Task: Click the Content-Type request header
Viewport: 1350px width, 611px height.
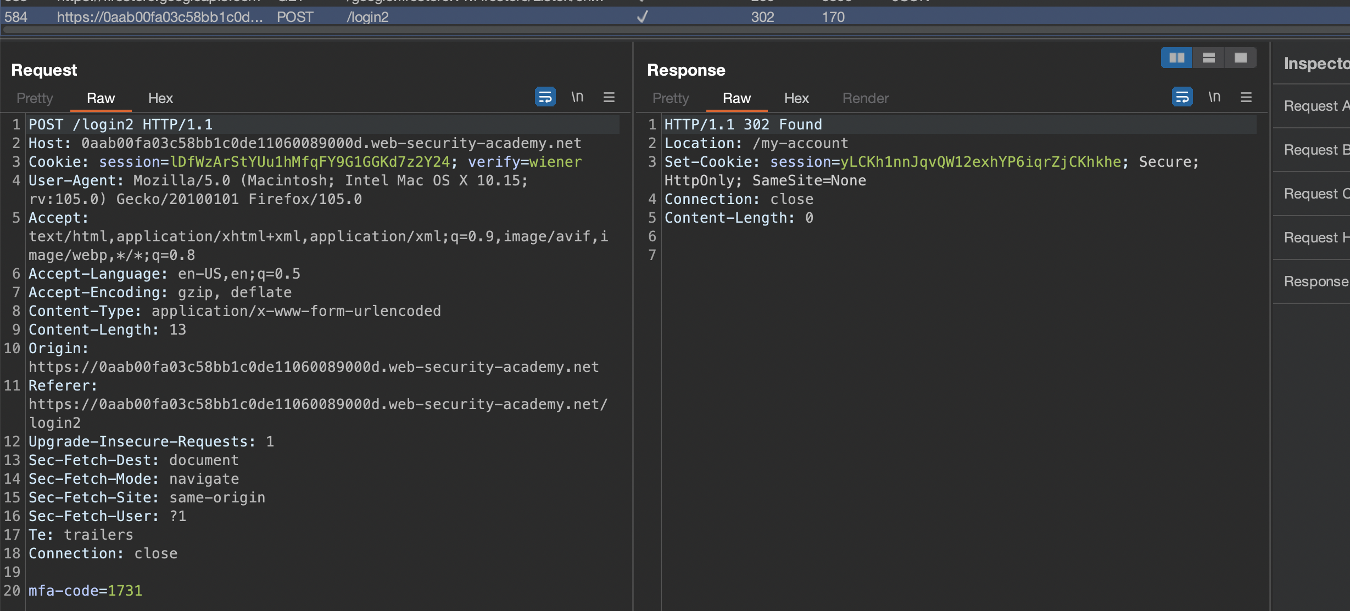Action: tap(235, 311)
